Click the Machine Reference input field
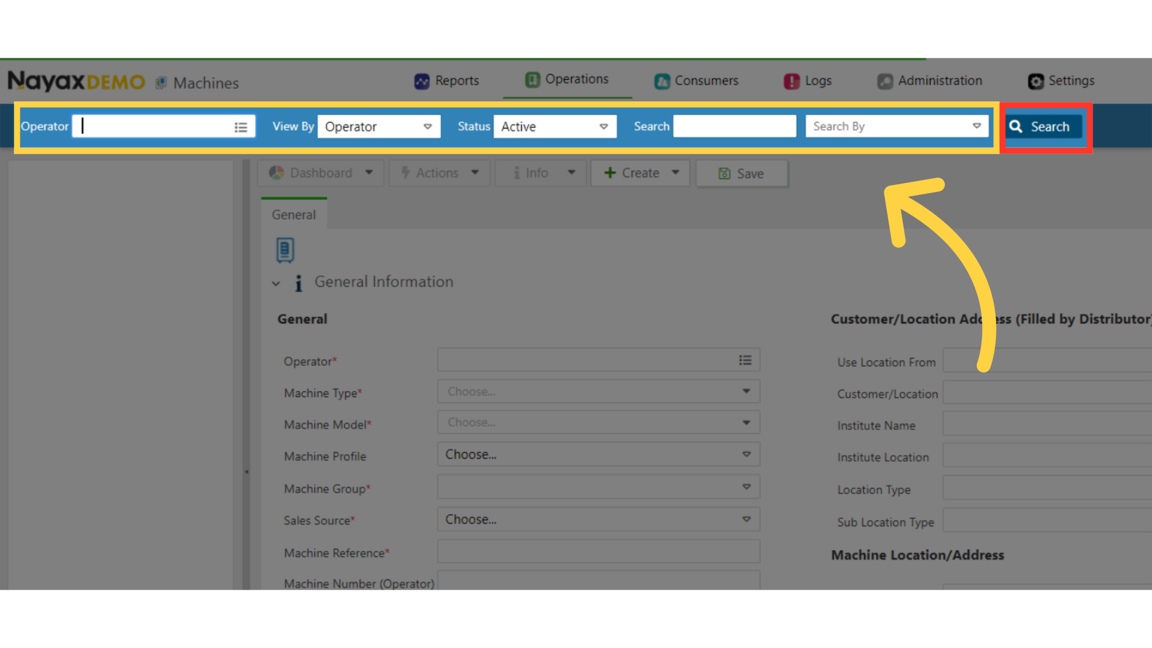The height and width of the screenshot is (648, 1152). point(598,551)
